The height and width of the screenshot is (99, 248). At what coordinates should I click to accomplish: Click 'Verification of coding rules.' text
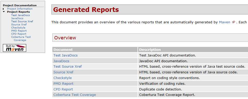coord(162,83)
